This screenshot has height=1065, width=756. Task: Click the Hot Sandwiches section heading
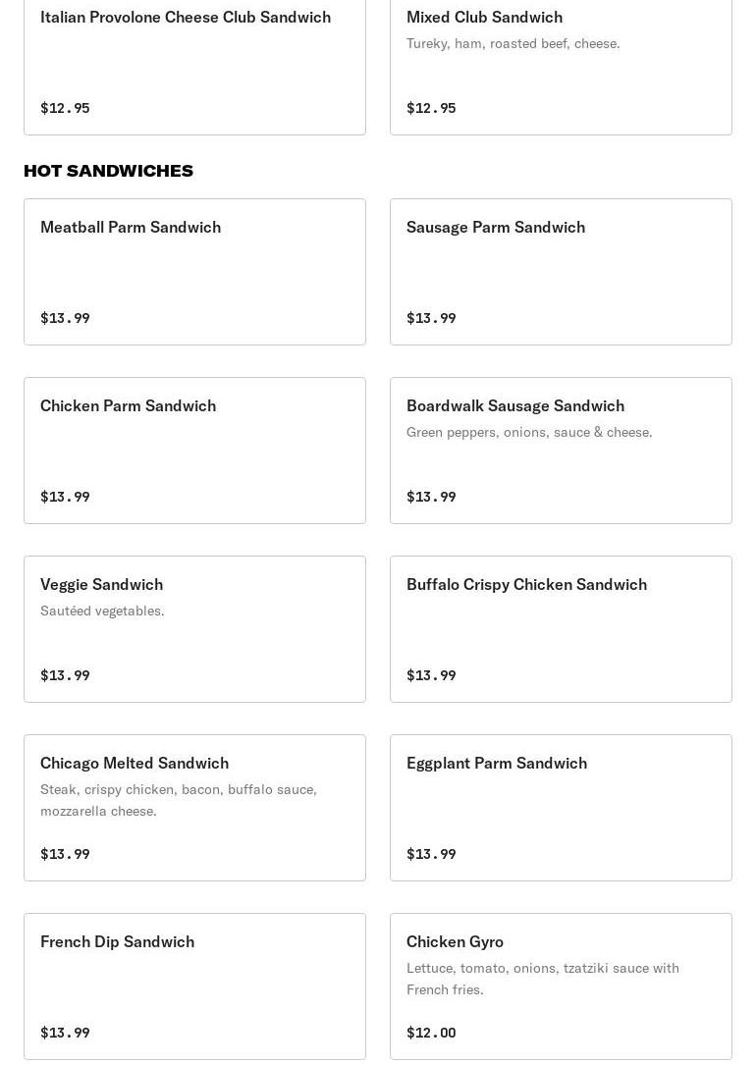click(x=108, y=171)
